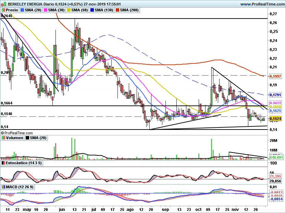Click the light blue SMA (20) legend swatch
Viewport: 286px width, 213px height.
[x=22, y=10]
